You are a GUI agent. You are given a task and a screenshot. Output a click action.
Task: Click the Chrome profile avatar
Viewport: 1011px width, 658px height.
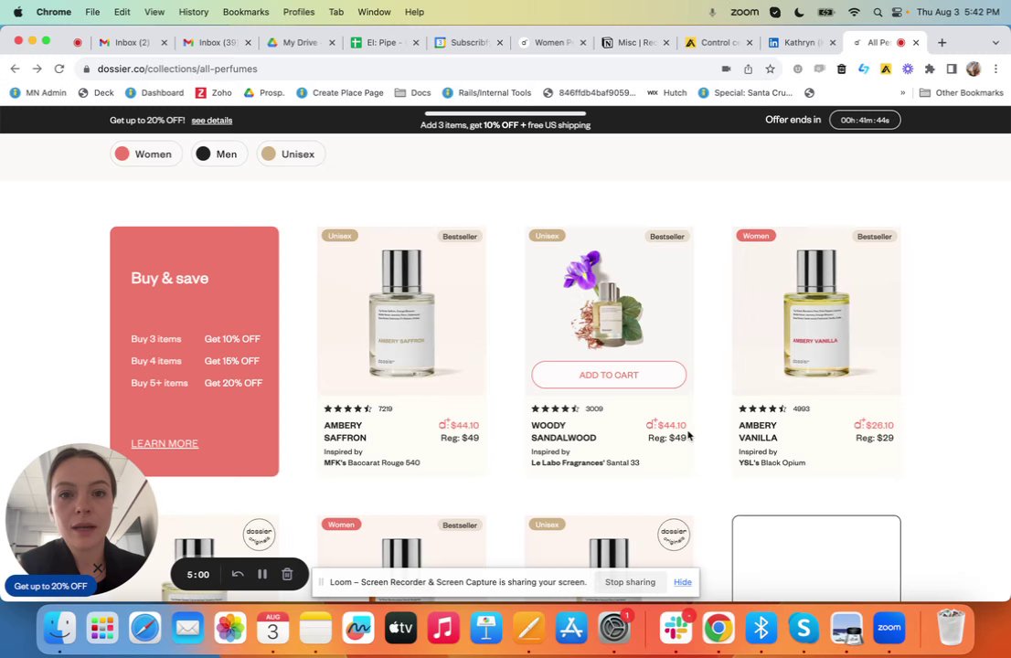coord(974,69)
